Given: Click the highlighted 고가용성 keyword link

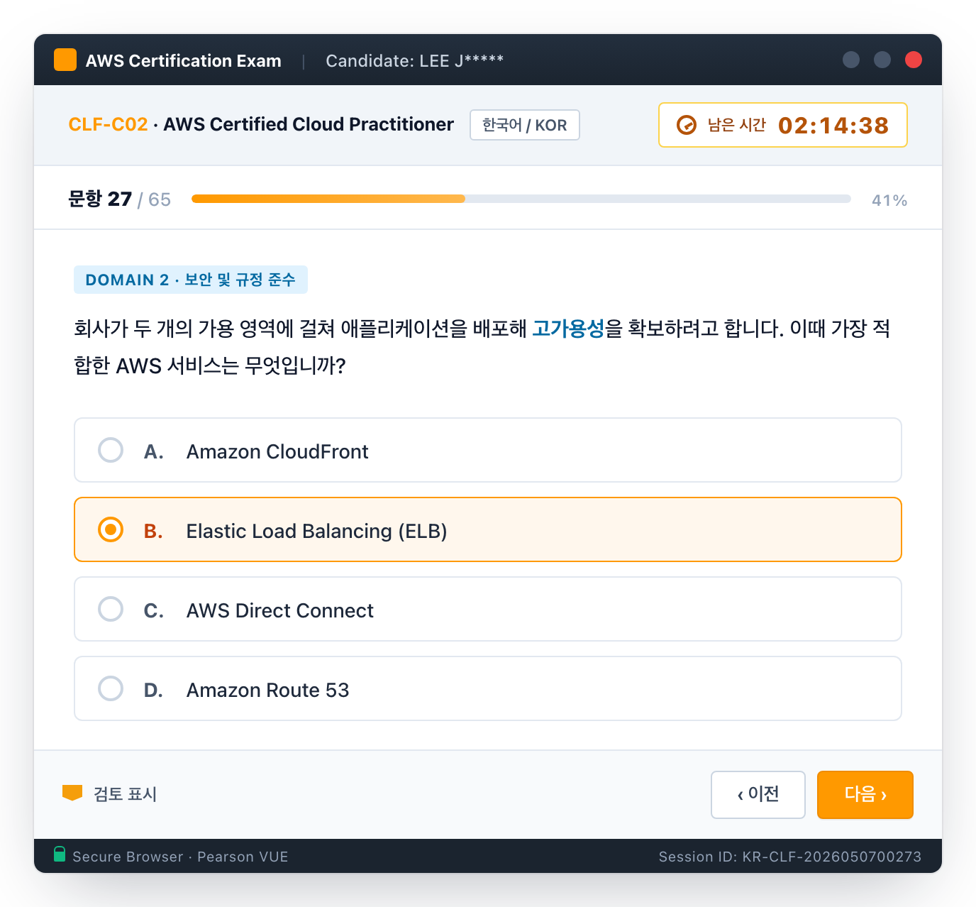Looking at the screenshot, I should tap(568, 329).
